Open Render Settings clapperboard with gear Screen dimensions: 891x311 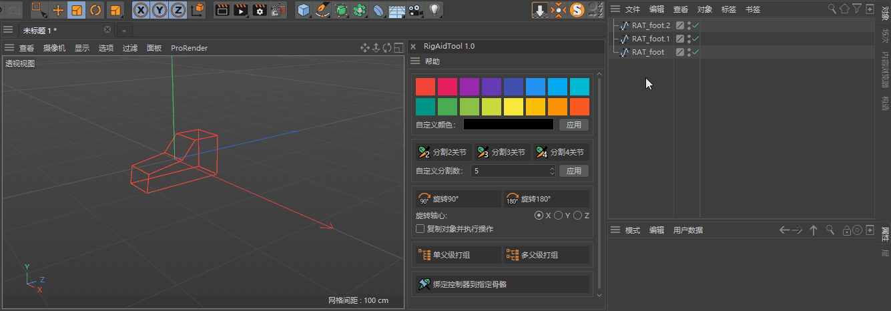pyautogui.click(x=260, y=9)
